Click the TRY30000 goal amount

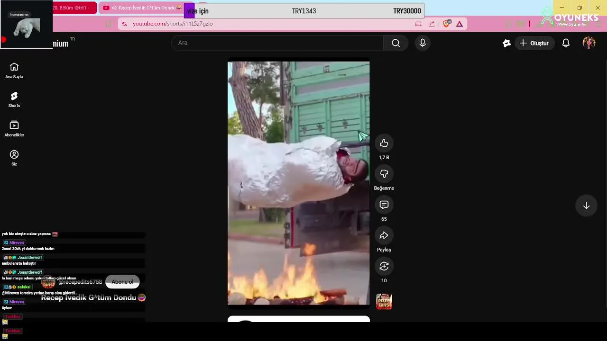(x=407, y=11)
